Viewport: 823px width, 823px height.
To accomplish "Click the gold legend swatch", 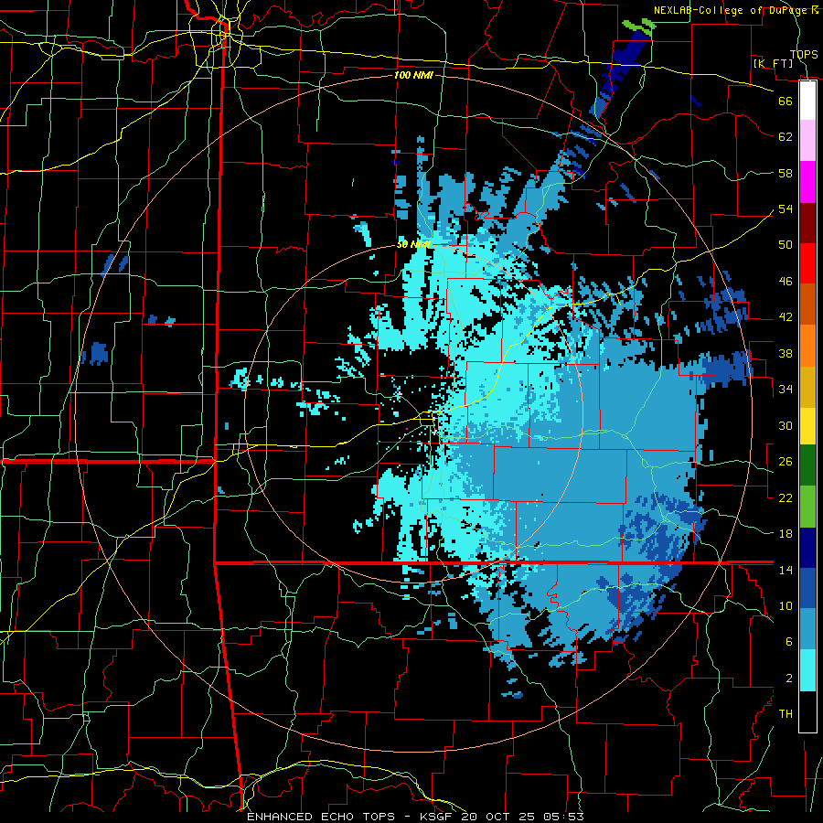I will click(x=807, y=387).
